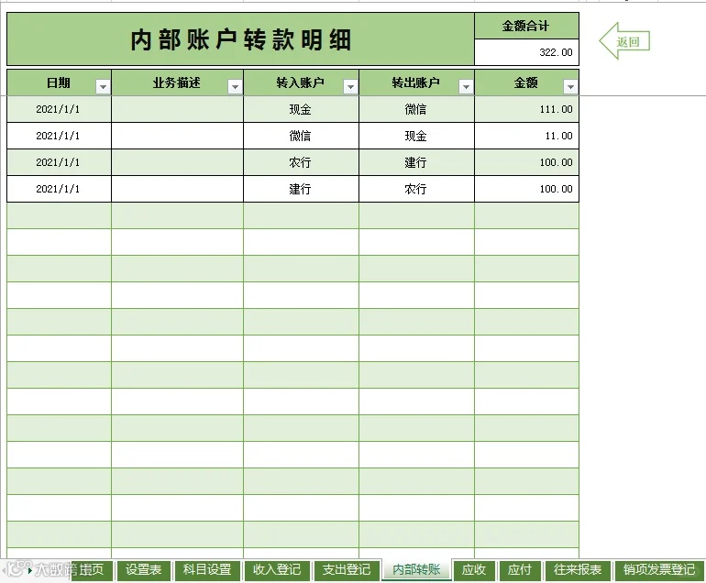Screen dimensions: 706x583
Task: Open the 转入账户 column filter dropdown
Action: point(350,86)
